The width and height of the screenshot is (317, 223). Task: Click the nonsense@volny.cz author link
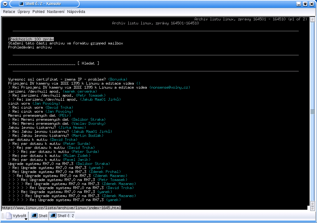(x=170, y=87)
